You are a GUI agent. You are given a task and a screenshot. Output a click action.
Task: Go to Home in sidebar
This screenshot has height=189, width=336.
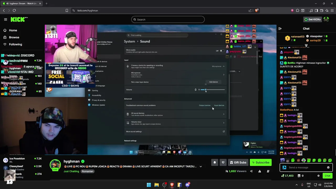(x=10, y=30)
